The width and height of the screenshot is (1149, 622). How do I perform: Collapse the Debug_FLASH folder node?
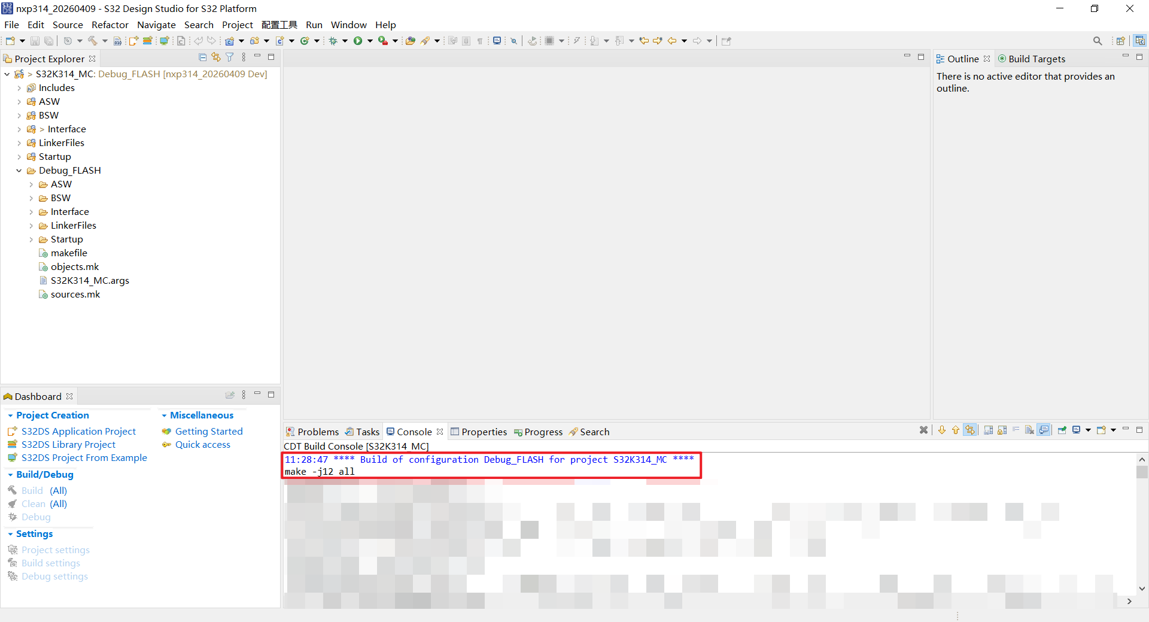click(x=19, y=171)
